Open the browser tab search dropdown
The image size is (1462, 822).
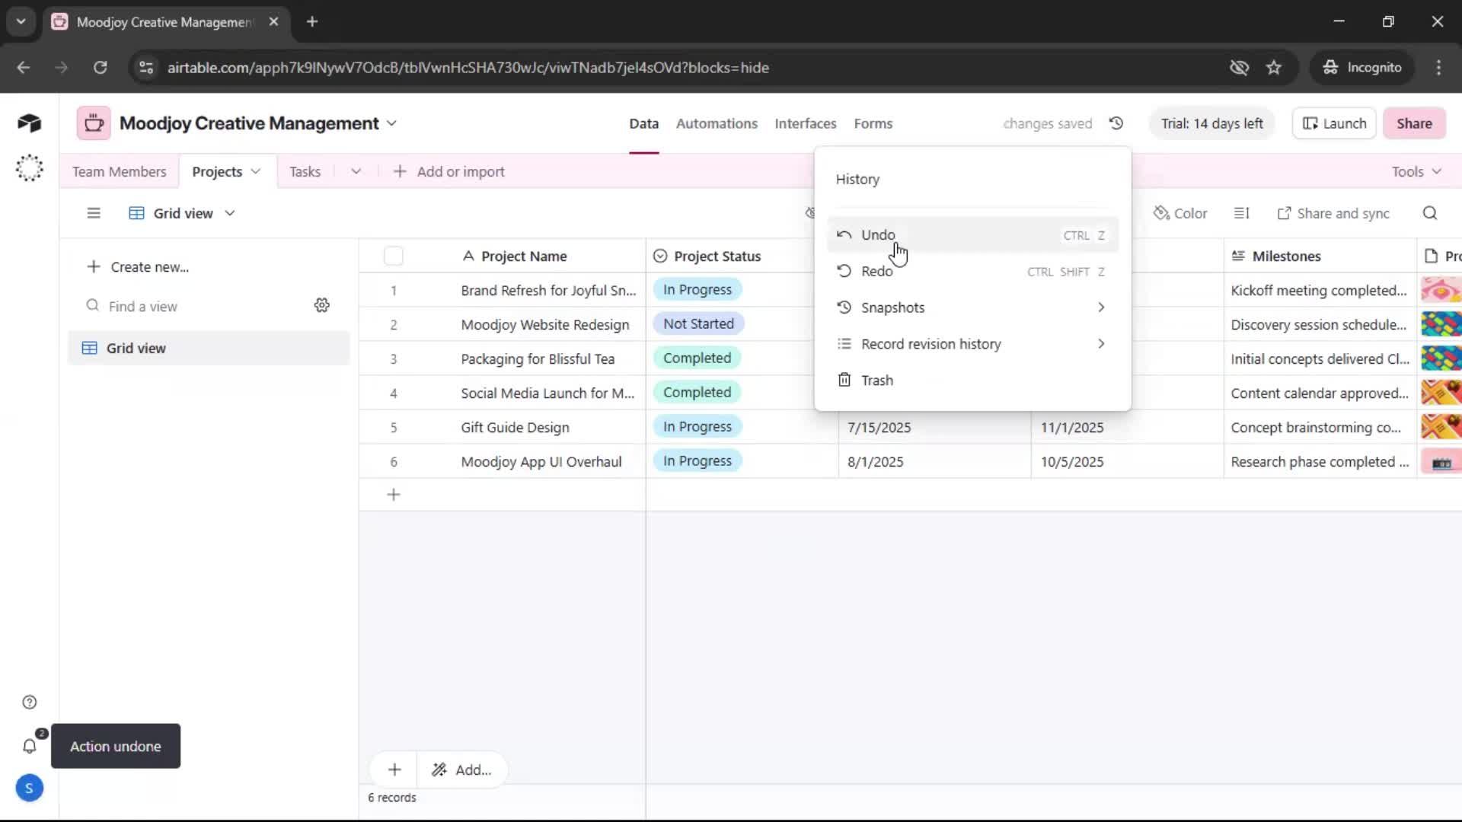21,21
